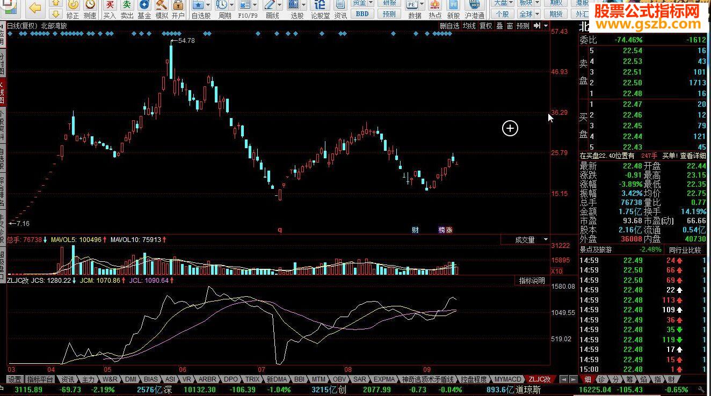
Task: Select the ZLJC改 indicator tab
Action: pyautogui.click(x=540, y=379)
